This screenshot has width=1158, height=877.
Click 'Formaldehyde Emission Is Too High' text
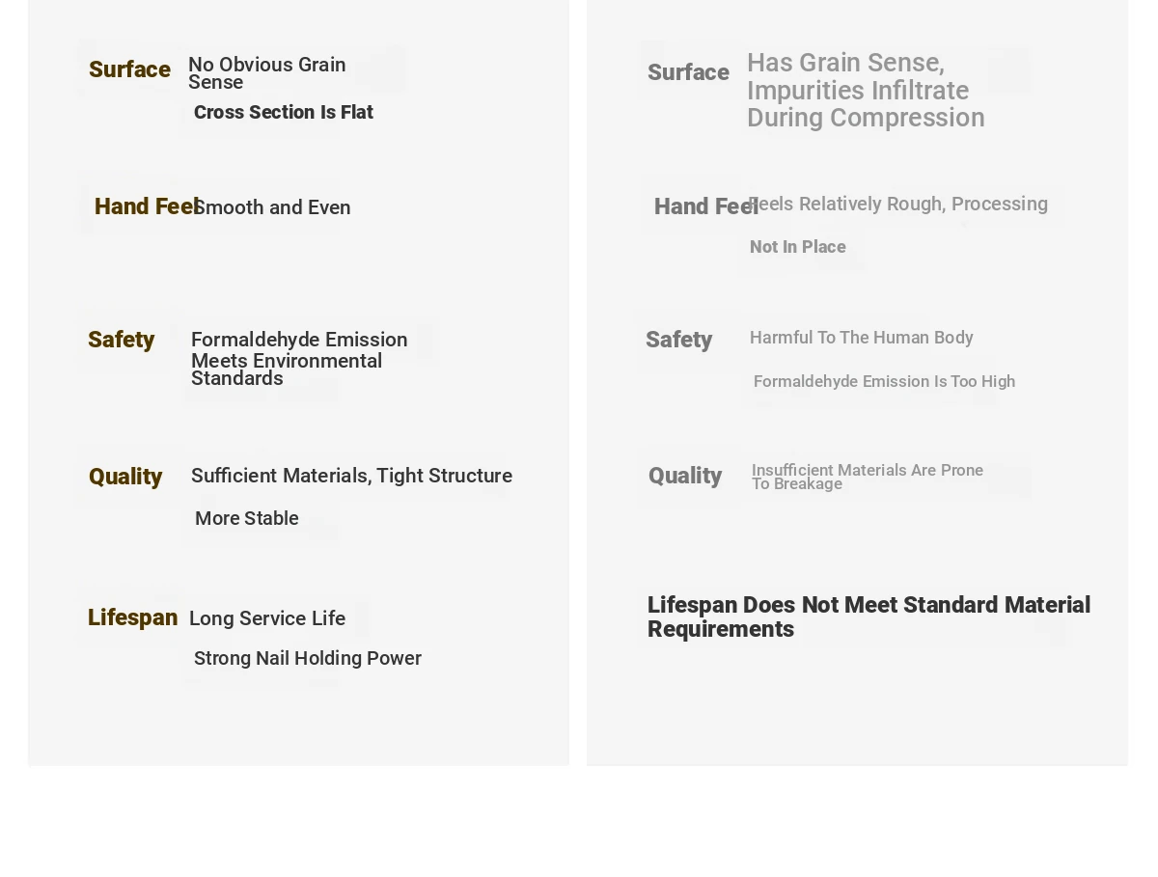pyautogui.click(x=884, y=381)
